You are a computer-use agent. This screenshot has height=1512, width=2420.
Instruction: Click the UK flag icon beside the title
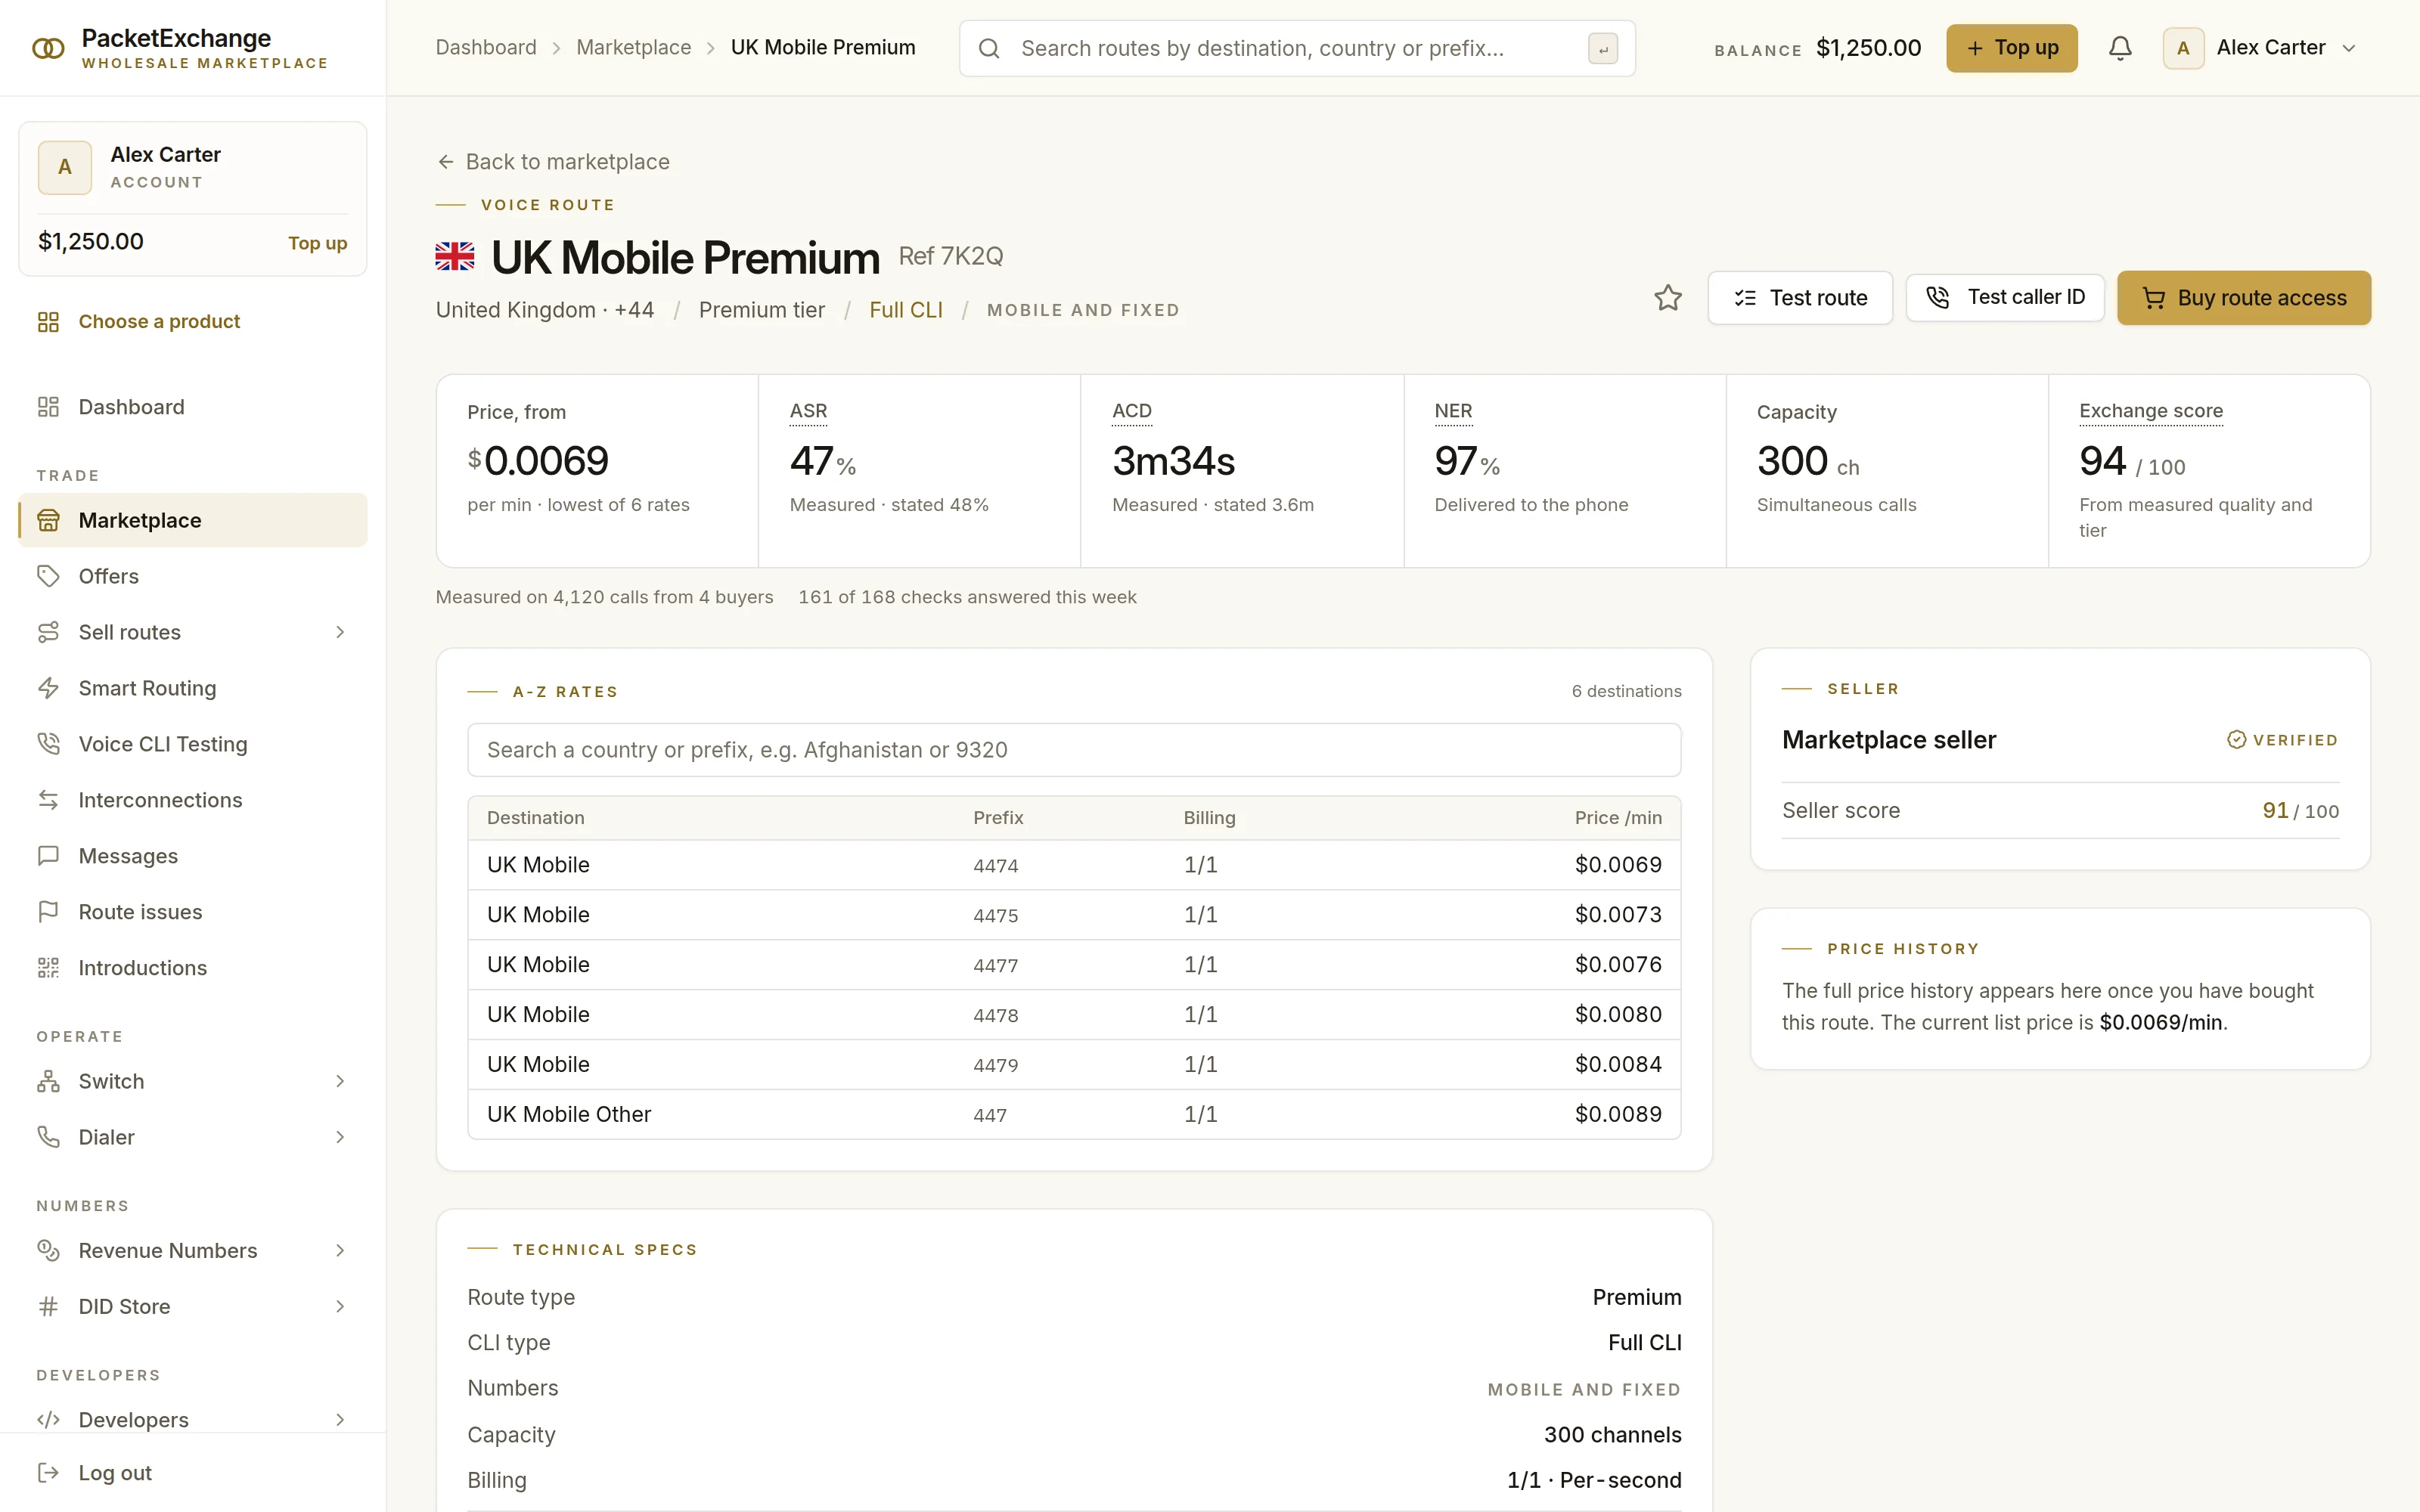pyautogui.click(x=455, y=257)
